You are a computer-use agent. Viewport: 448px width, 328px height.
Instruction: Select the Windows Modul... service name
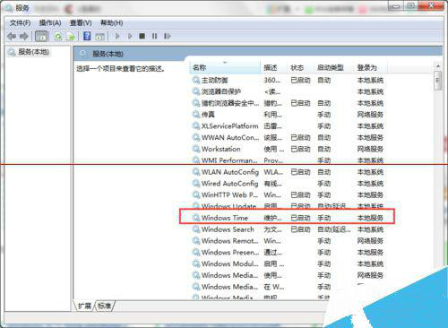229,263
